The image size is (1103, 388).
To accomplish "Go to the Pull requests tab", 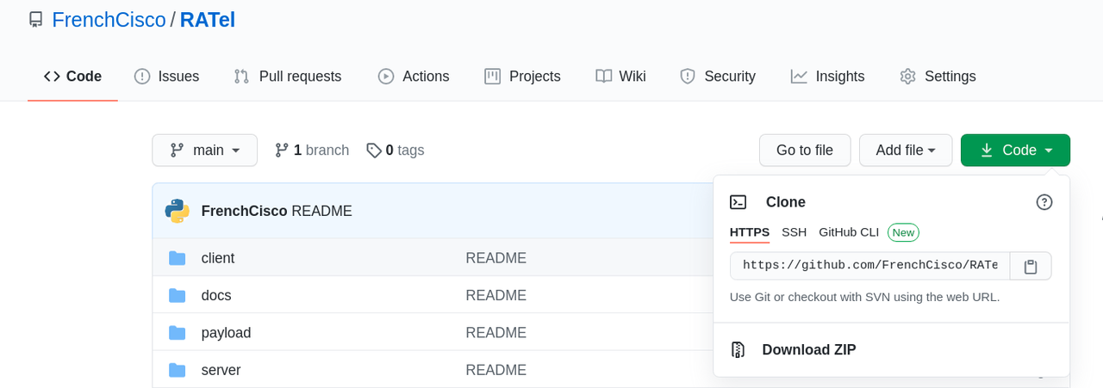I will (288, 77).
